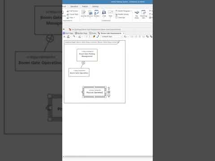Expand the Model Diagram dropdown
Screen dimensions: 215x161
pyautogui.click(x=124, y=11)
